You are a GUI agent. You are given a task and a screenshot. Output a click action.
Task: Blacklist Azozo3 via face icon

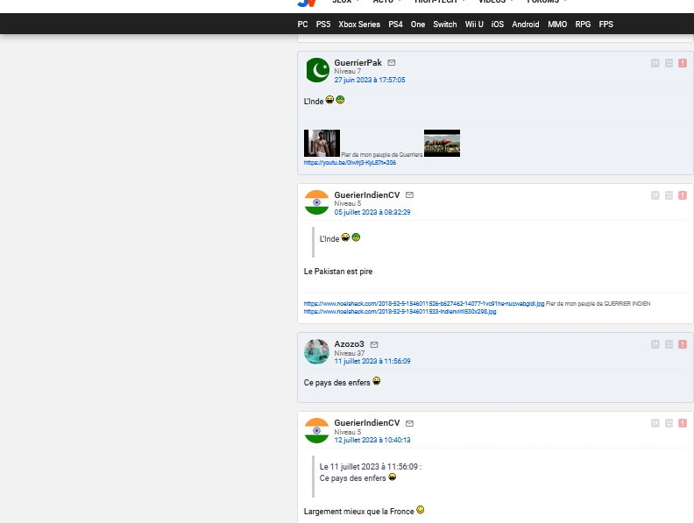tap(669, 344)
